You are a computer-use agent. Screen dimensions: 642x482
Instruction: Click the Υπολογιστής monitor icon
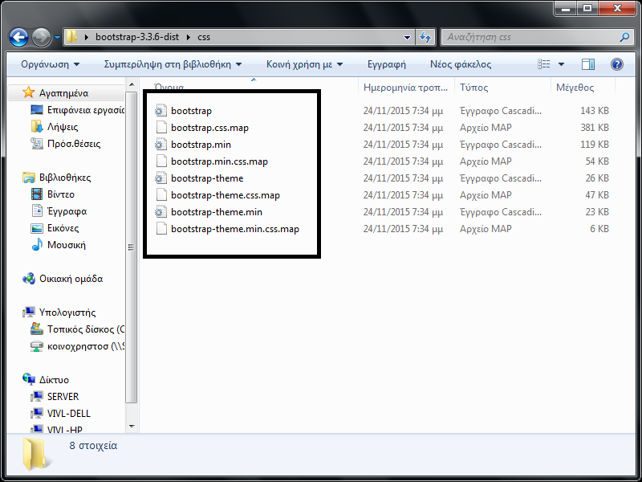pos(29,312)
